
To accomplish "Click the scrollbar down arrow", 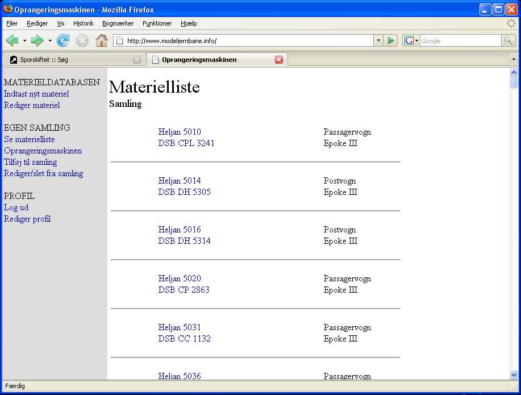I will (514, 375).
